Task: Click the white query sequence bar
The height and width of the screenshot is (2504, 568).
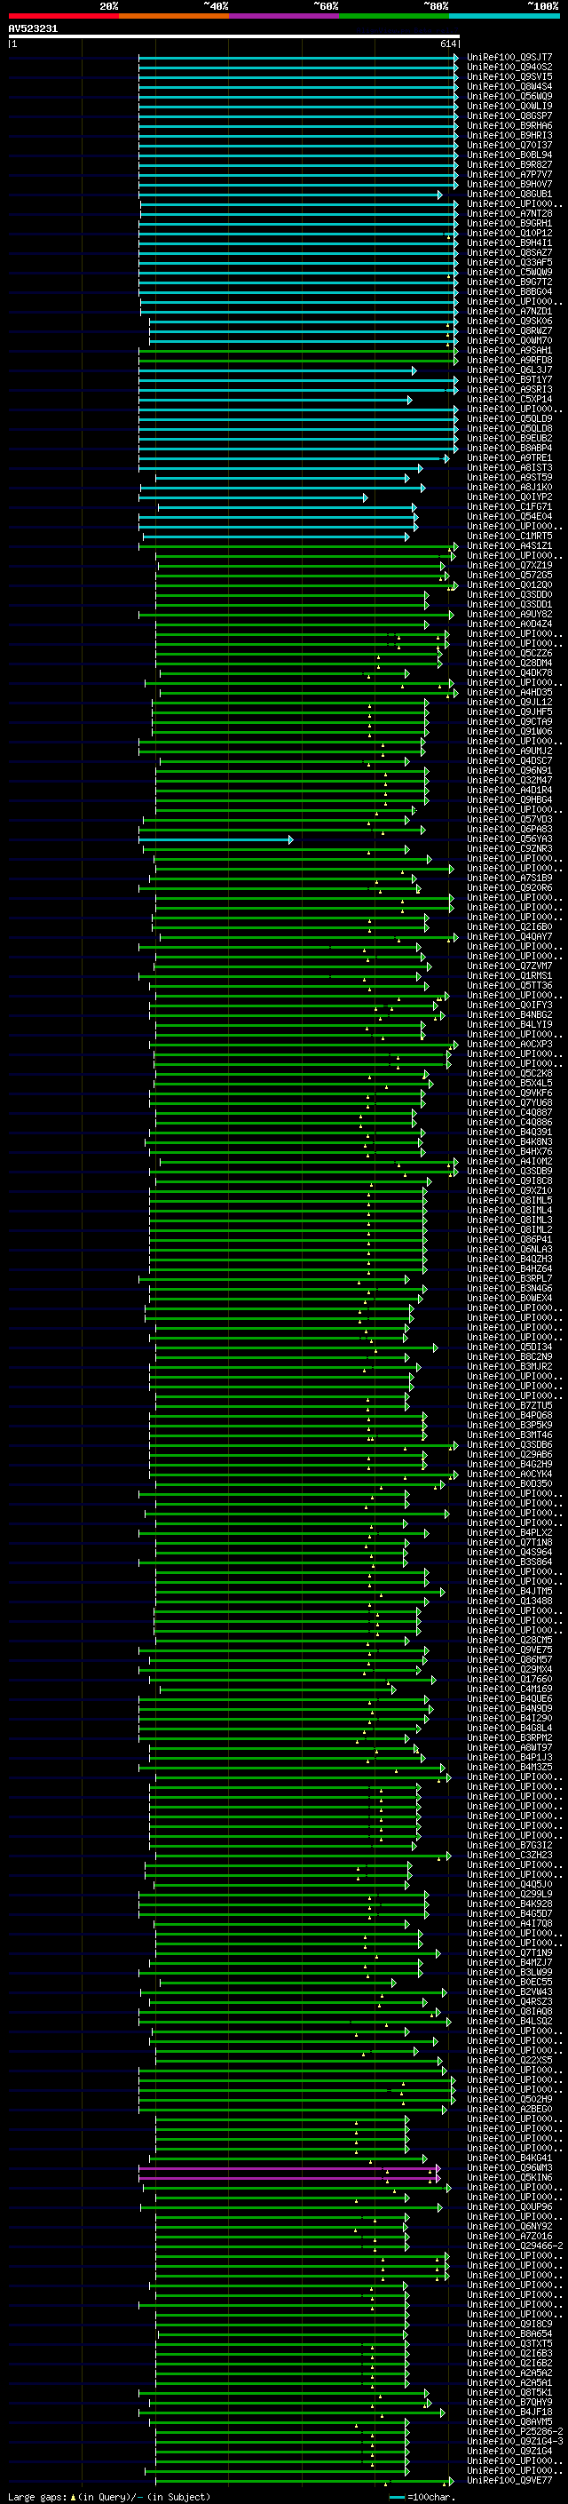Action: pos(234,37)
